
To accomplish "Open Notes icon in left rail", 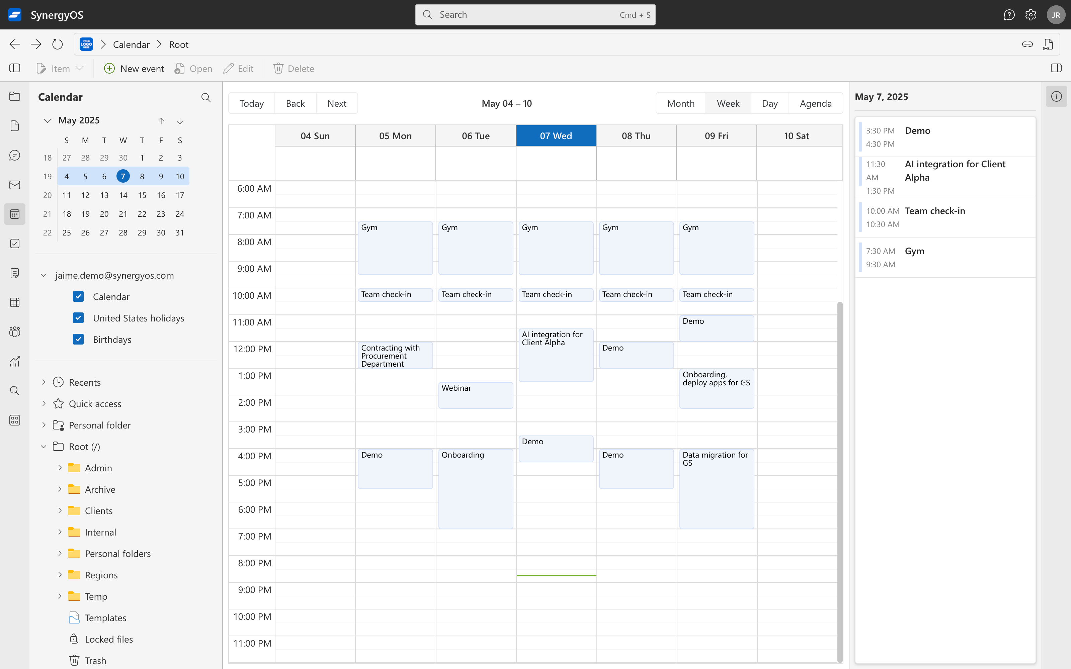I will (x=15, y=273).
